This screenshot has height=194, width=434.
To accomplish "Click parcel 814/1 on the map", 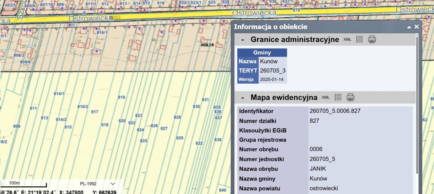I will [59, 93].
